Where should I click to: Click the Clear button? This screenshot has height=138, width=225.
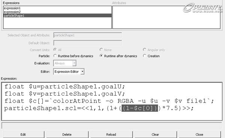click(x=156, y=134)
